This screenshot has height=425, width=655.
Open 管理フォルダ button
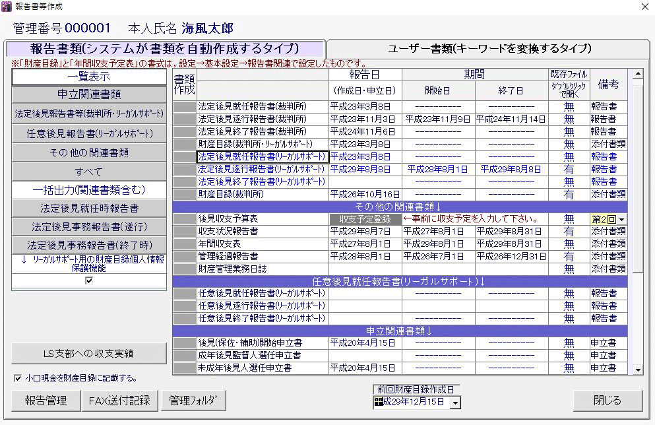coord(194,400)
